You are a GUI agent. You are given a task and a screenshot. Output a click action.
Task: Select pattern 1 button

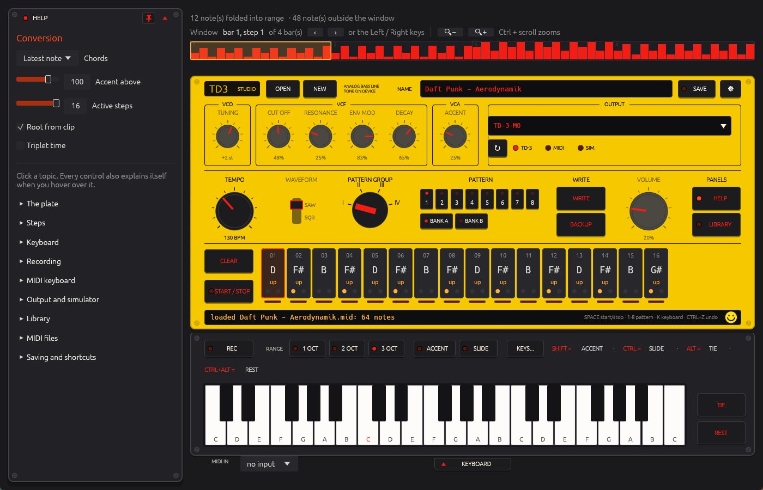[x=426, y=199]
